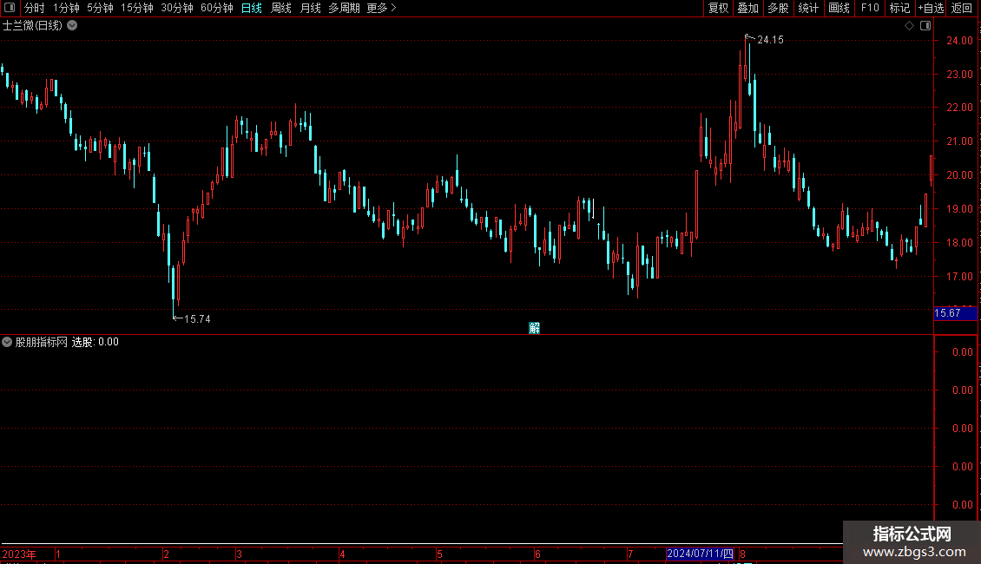Screen dimensions: 981x564
Task: Click the 2024/07/11/四 date marker
Action: point(700,554)
